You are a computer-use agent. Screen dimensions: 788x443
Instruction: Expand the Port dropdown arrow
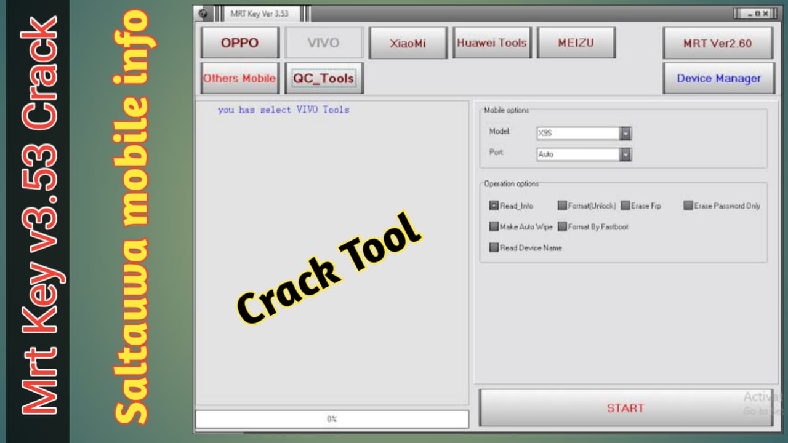[626, 154]
